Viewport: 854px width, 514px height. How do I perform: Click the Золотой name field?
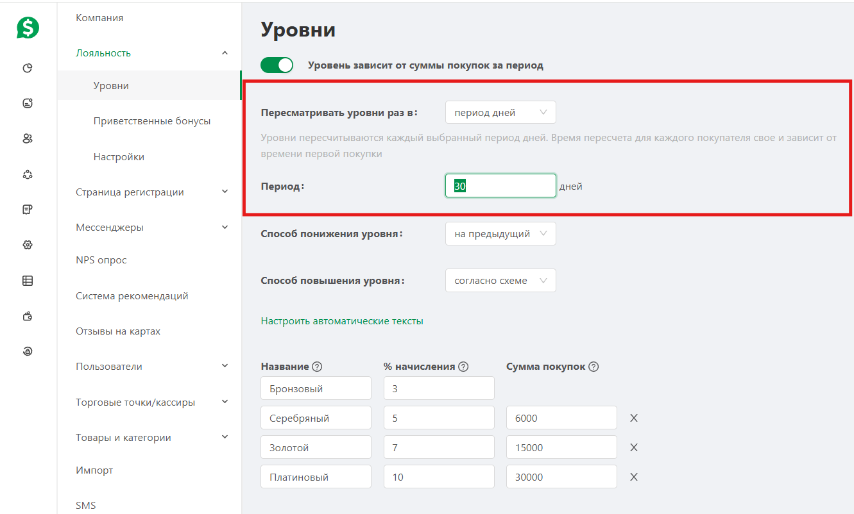coord(316,447)
